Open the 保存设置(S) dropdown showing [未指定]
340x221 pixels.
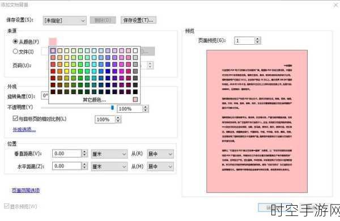(65, 20)
